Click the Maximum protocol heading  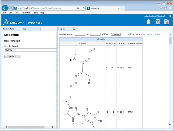coord(11,35)
